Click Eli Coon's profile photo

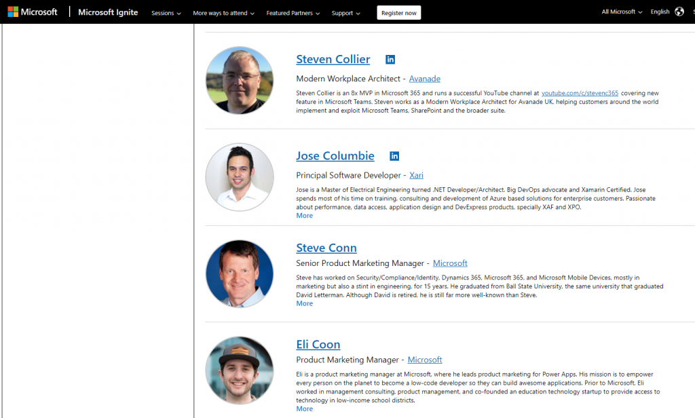240,370
